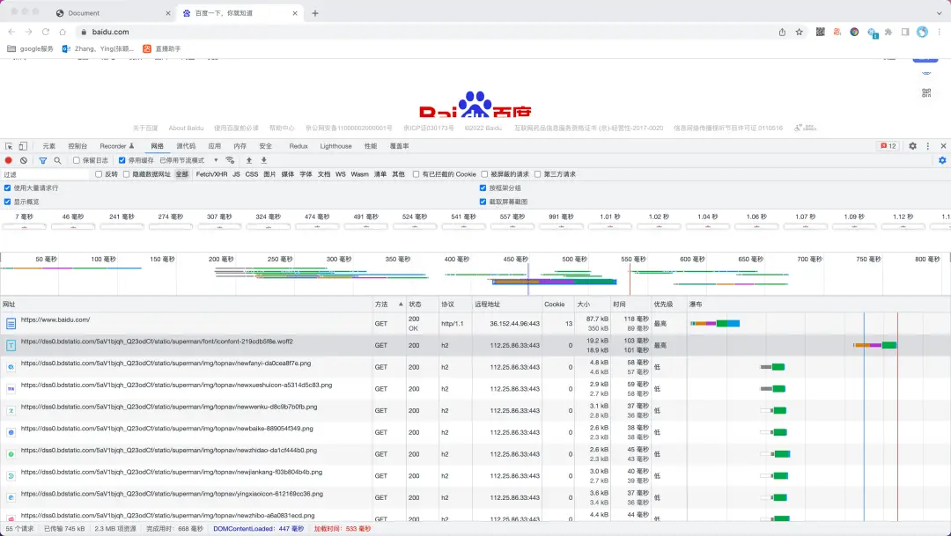
Task: Export HAR file with the download arrow
Action: [x=264, y=161]
